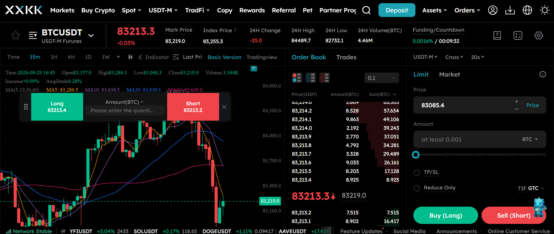Enable the TP/SL option
Image resolution: width=554 pixels, height=234 pixels.
coord(417,173)
